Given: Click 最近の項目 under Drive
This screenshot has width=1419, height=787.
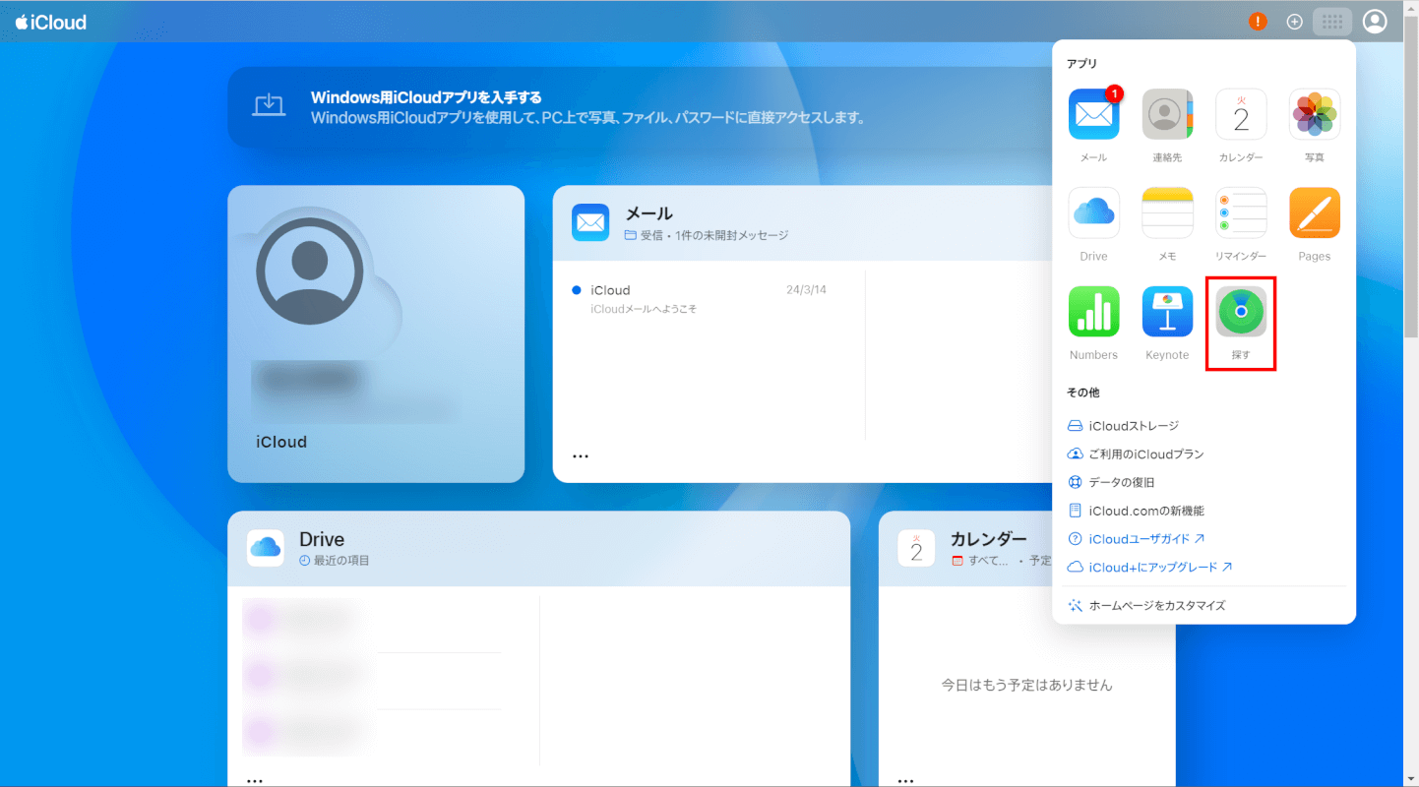Looking at the screenshot, I should [335, 561].
